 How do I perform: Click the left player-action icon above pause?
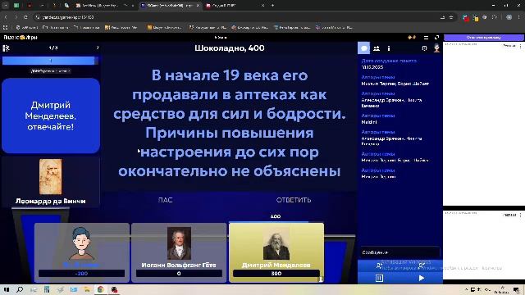pyautogui.click(x=379, y=265)
